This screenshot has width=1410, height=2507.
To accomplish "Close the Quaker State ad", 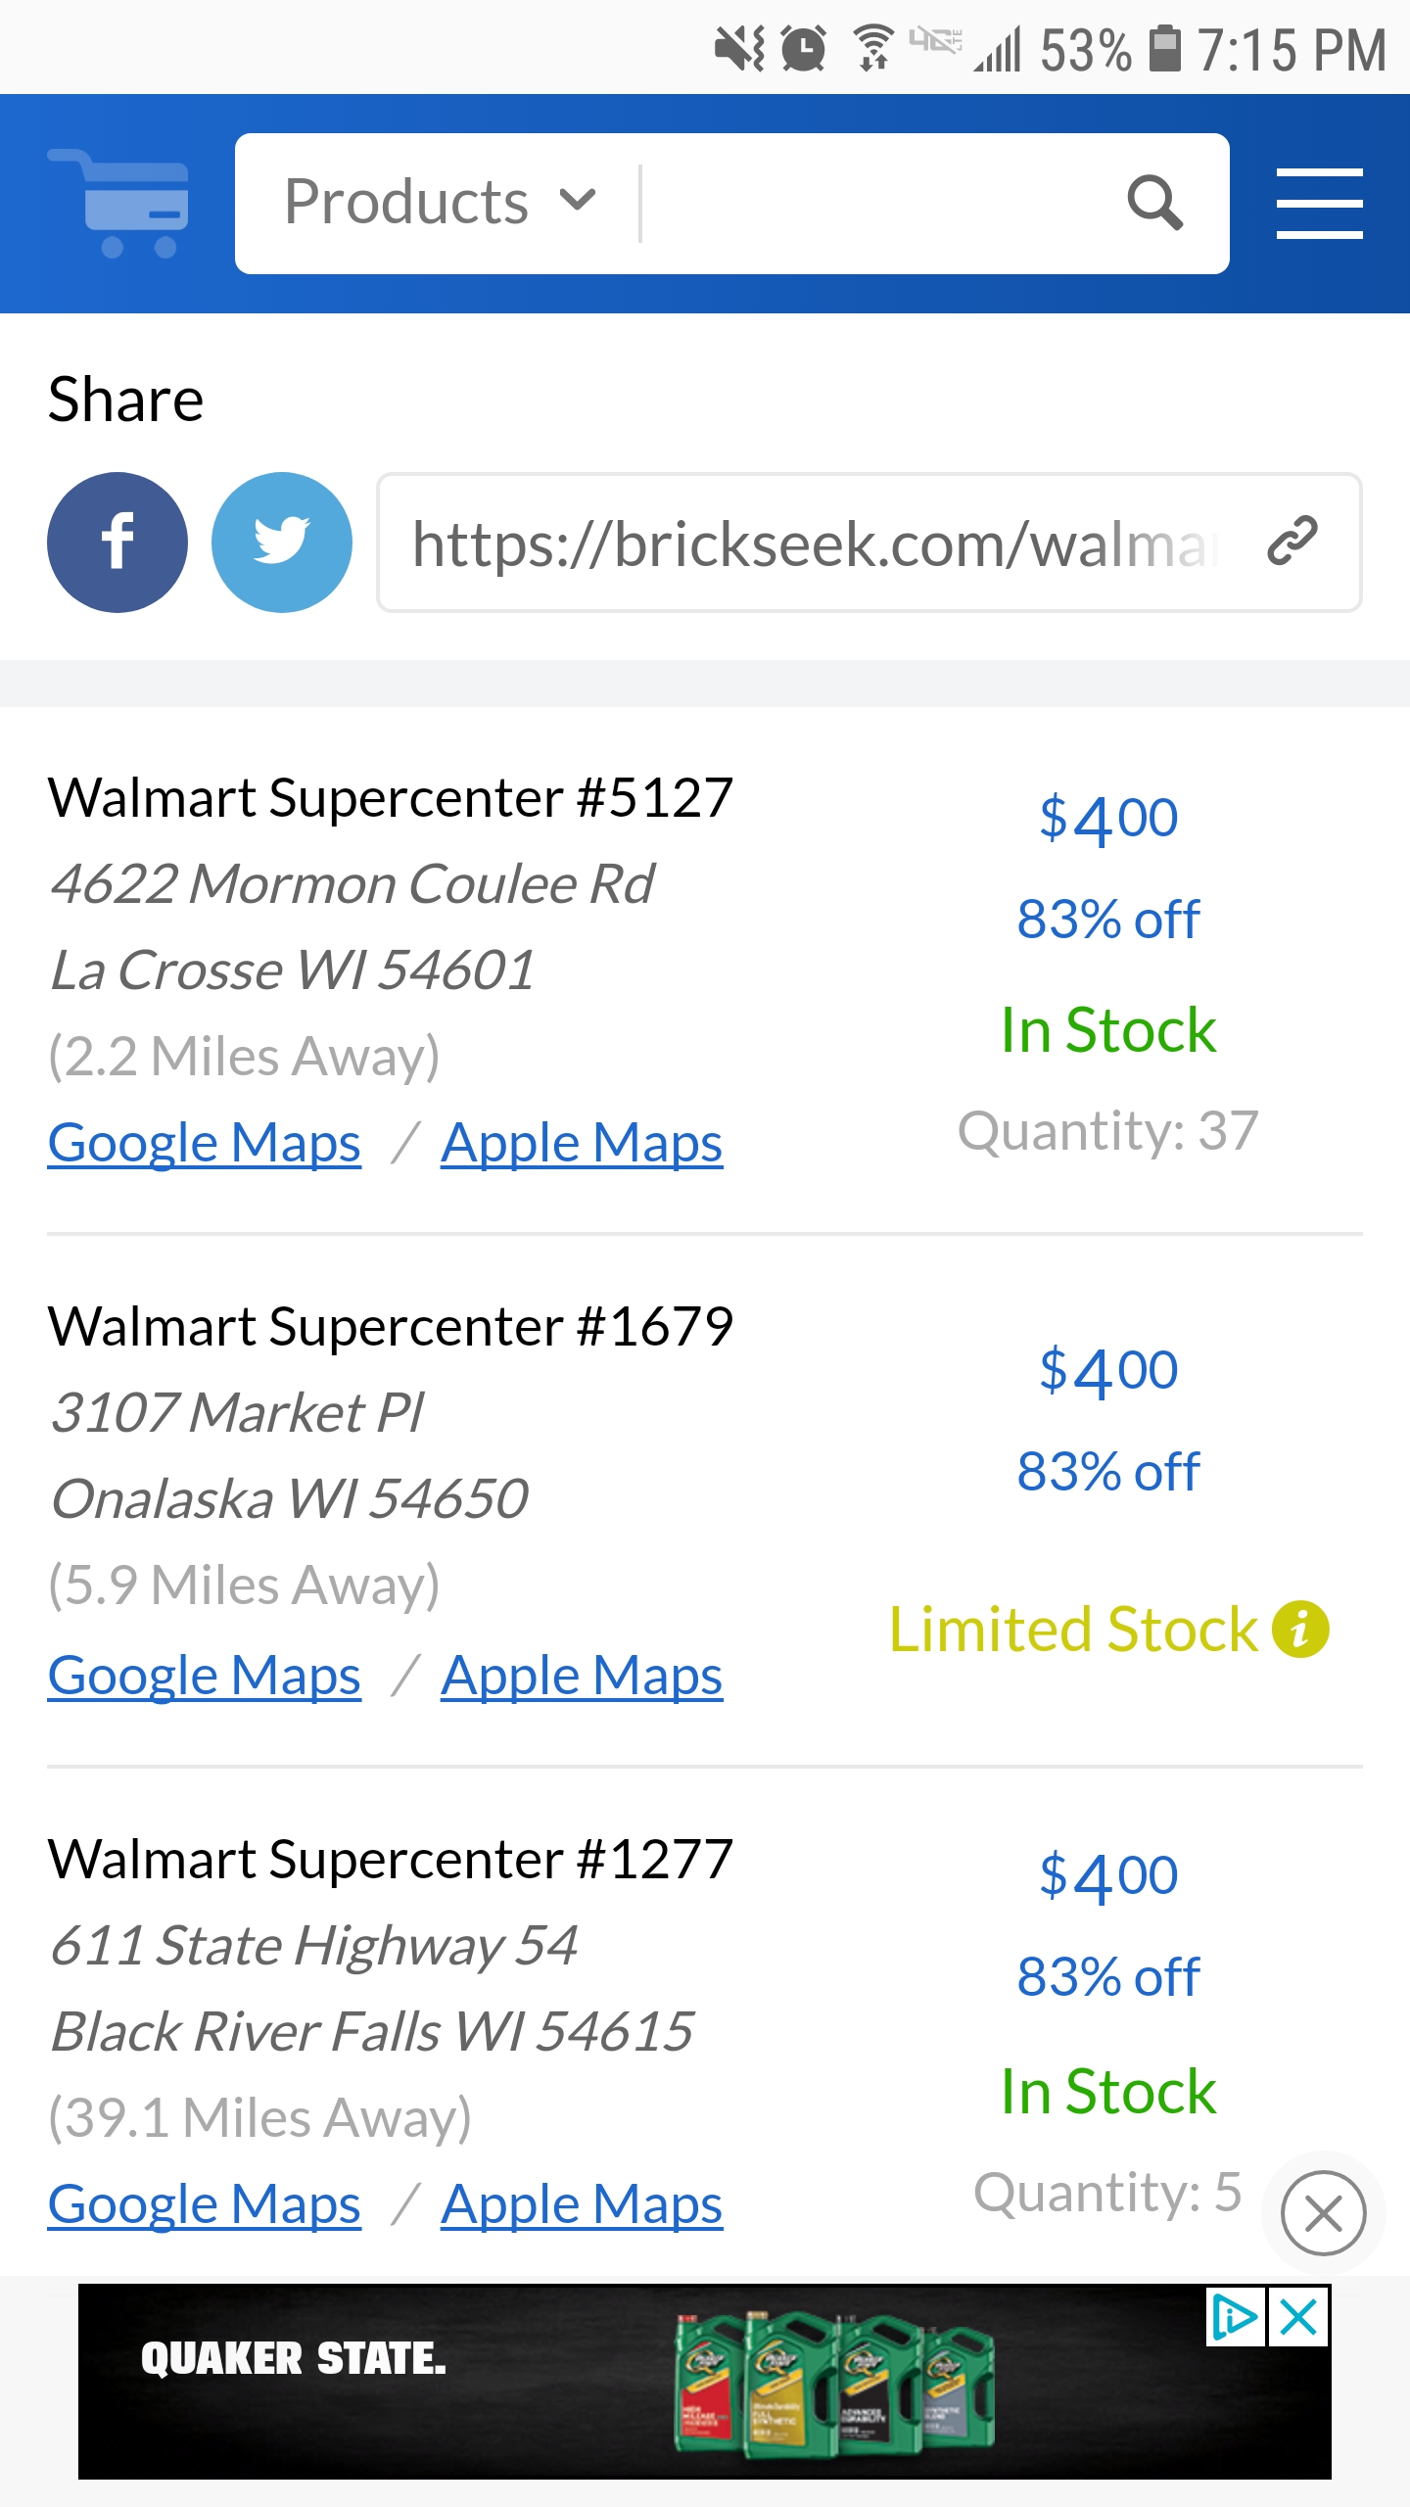I will [1298, 2318].
